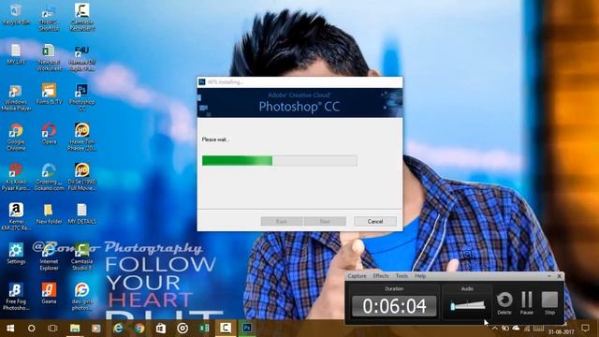Select the Settings desktop shortcut
The image size is (599, 337).
click(x=16, y=254)
